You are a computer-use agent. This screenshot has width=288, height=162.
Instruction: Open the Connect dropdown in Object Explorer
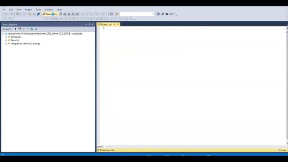coord(7,29)
